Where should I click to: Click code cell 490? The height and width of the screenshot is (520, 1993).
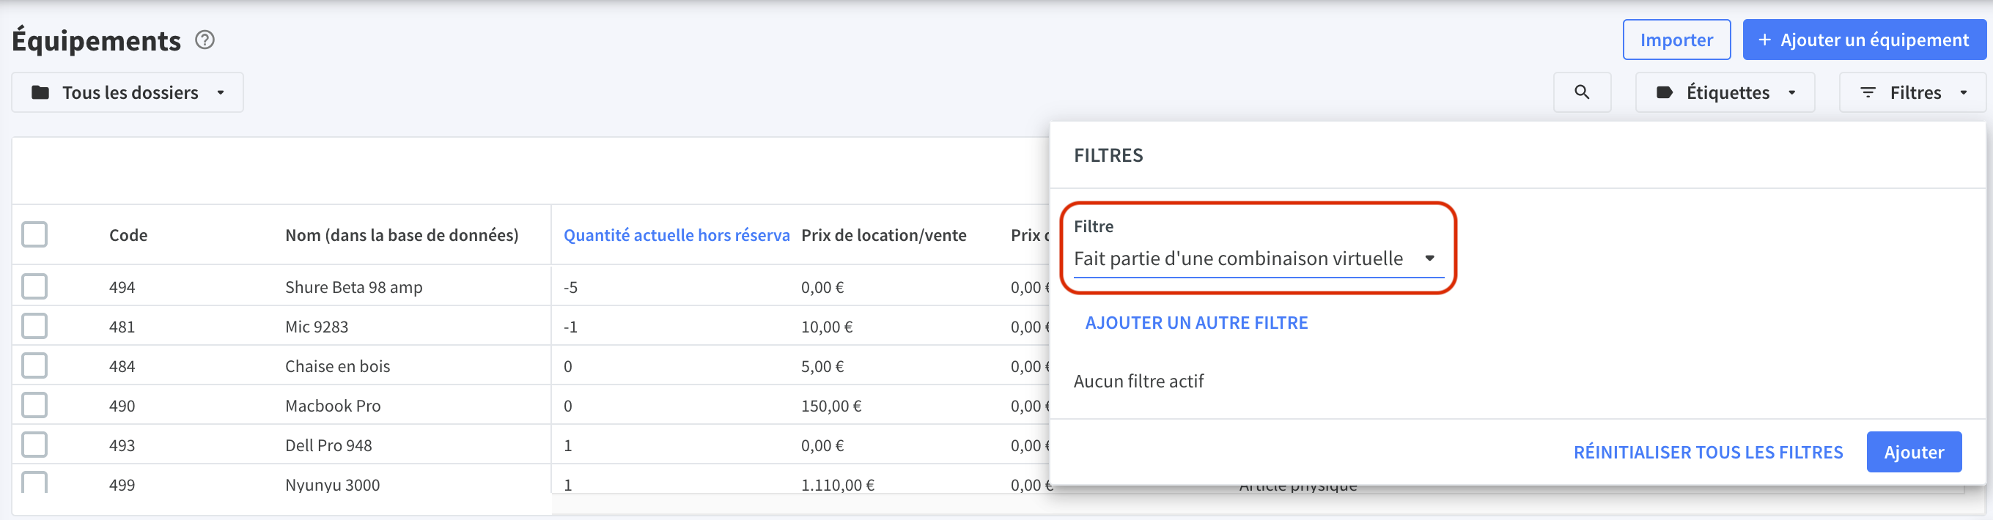click(x=122, y=406)
